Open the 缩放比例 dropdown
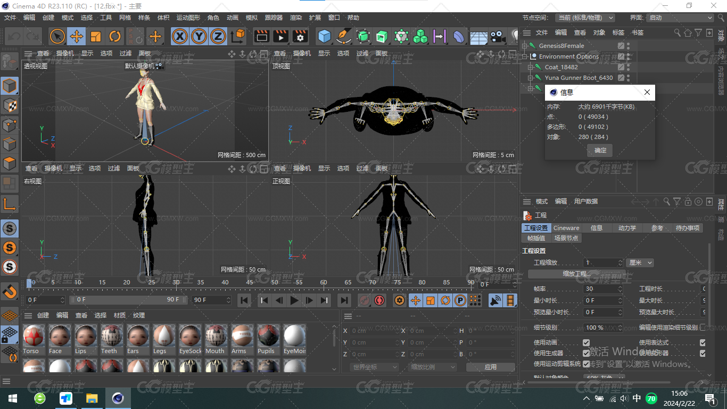This screenshot has height=409, width=727. 433,367
